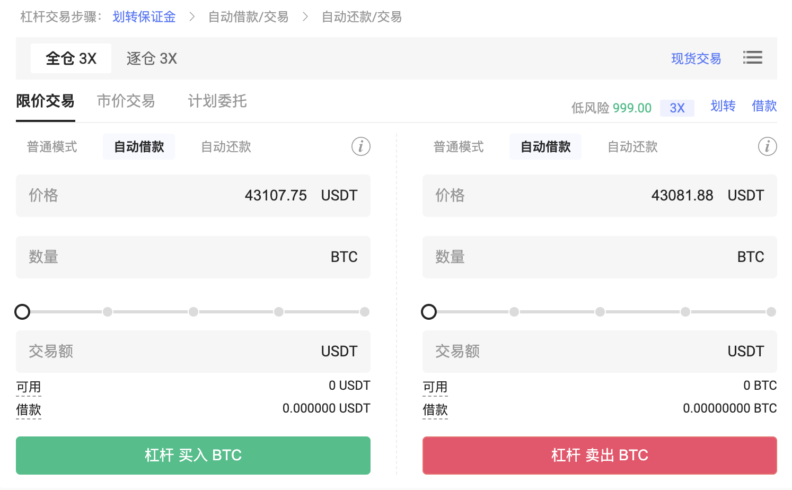792x490 pixels.
Task: Open the 现货交易 link
Action: point(696,58)
